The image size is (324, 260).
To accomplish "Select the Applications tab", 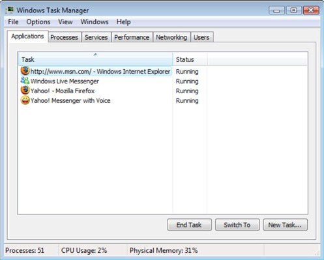I will click(27, 36).
